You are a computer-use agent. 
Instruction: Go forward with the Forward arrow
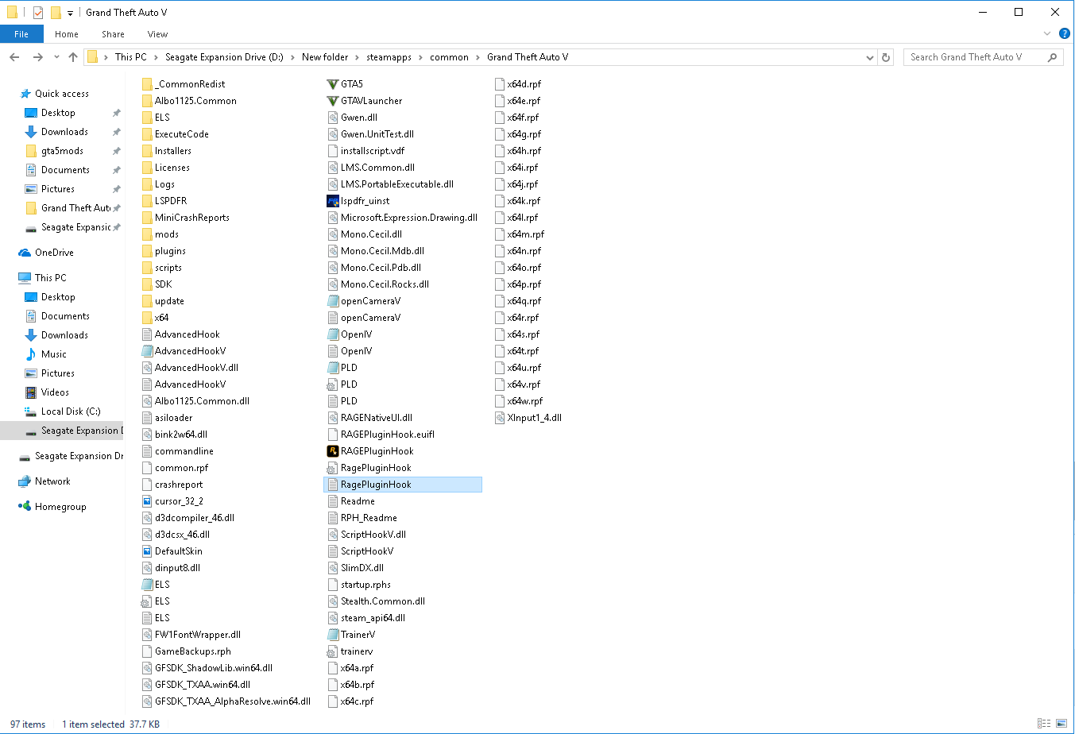pos(37,57)
